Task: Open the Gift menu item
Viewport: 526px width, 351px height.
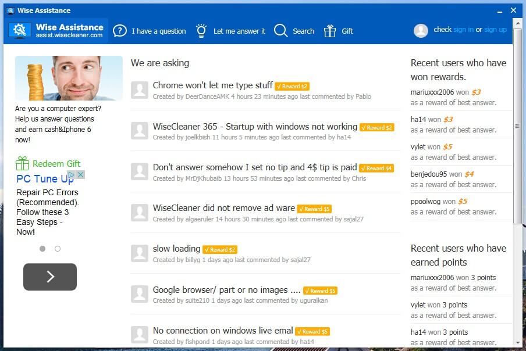Action: [x=347, y=31]
